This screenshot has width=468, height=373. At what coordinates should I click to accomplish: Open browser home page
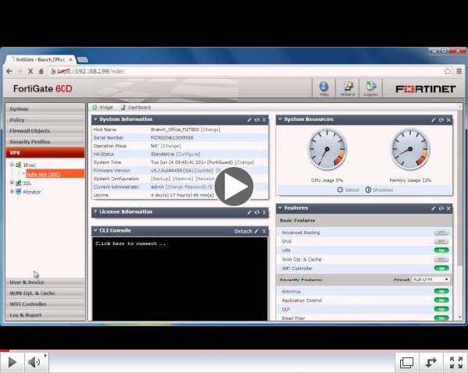[41, 71]
